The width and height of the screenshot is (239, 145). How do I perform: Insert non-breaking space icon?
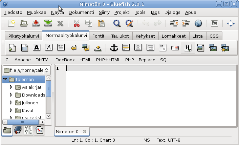point(98,48)
